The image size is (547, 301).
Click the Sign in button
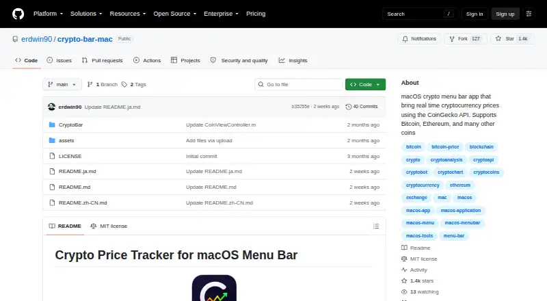click(x=475, y=14)
